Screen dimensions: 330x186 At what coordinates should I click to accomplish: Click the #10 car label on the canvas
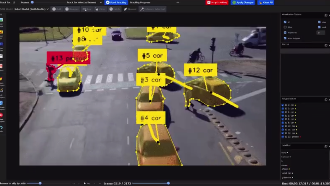[x=89, y=30]
